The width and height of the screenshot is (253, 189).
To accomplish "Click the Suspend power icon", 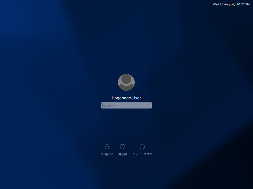I will [107, 146].
